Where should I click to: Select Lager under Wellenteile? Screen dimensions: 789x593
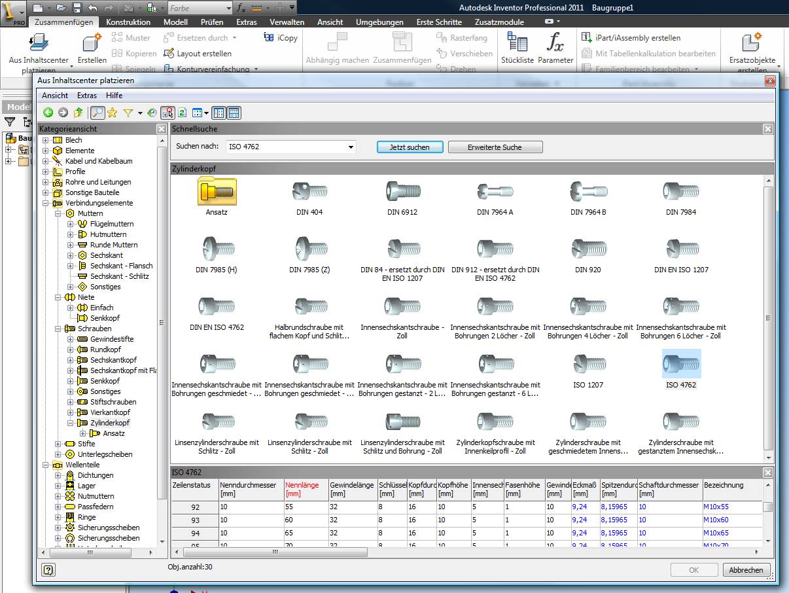(x=86, y=486)
